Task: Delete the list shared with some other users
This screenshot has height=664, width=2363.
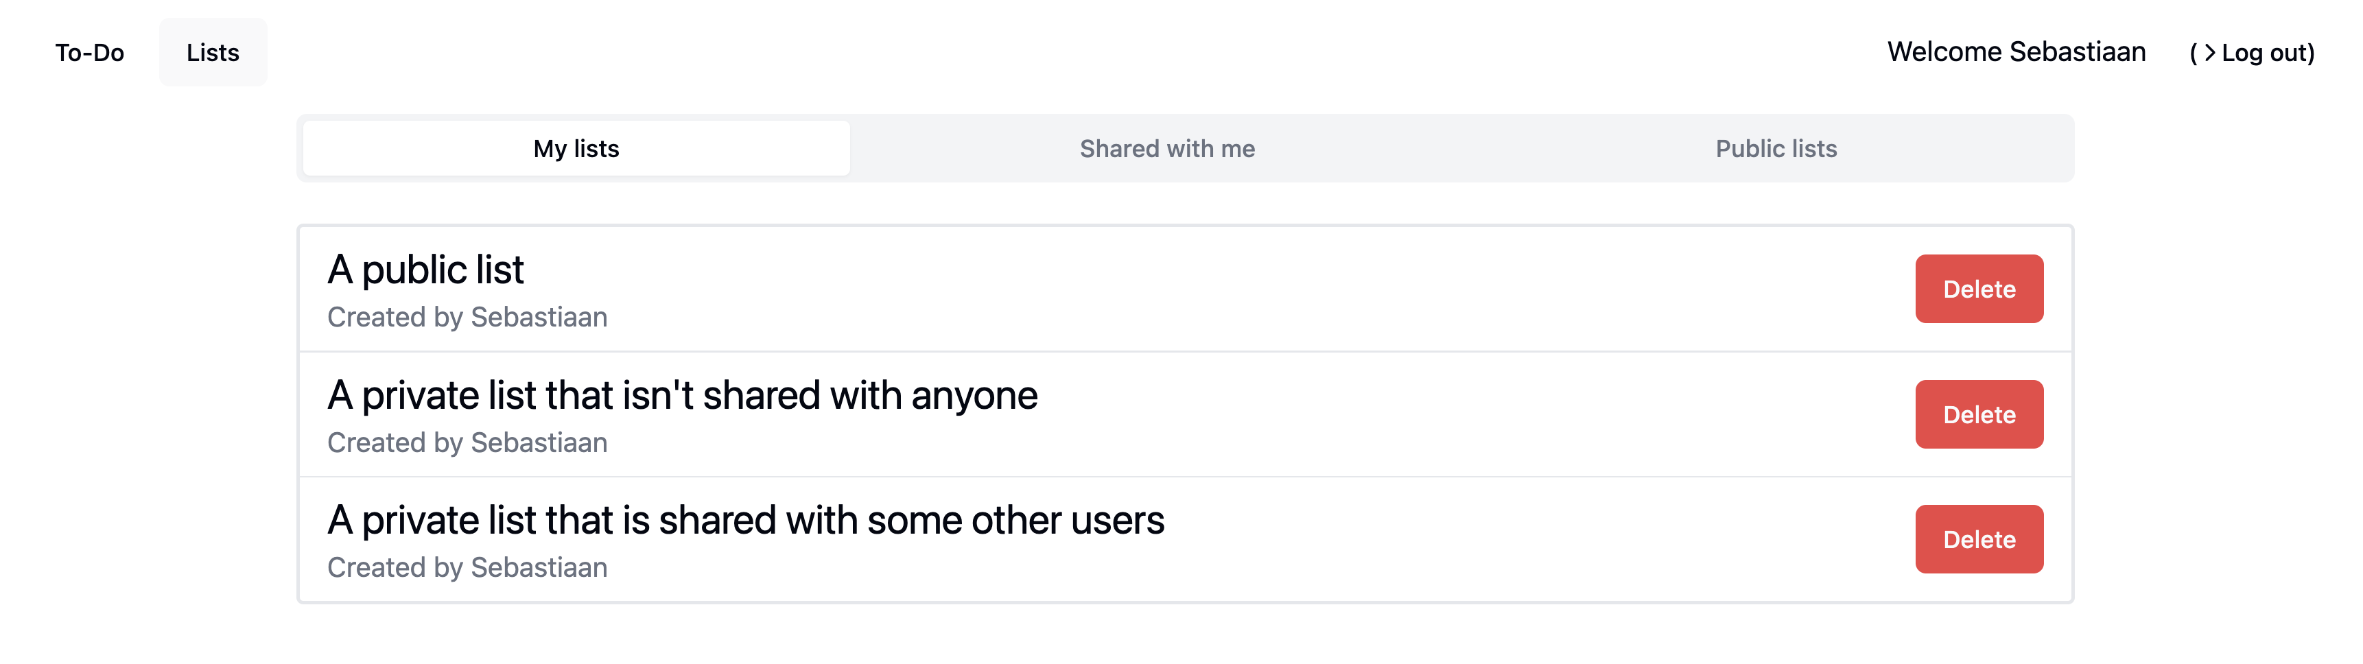Action: [1979, 539]
